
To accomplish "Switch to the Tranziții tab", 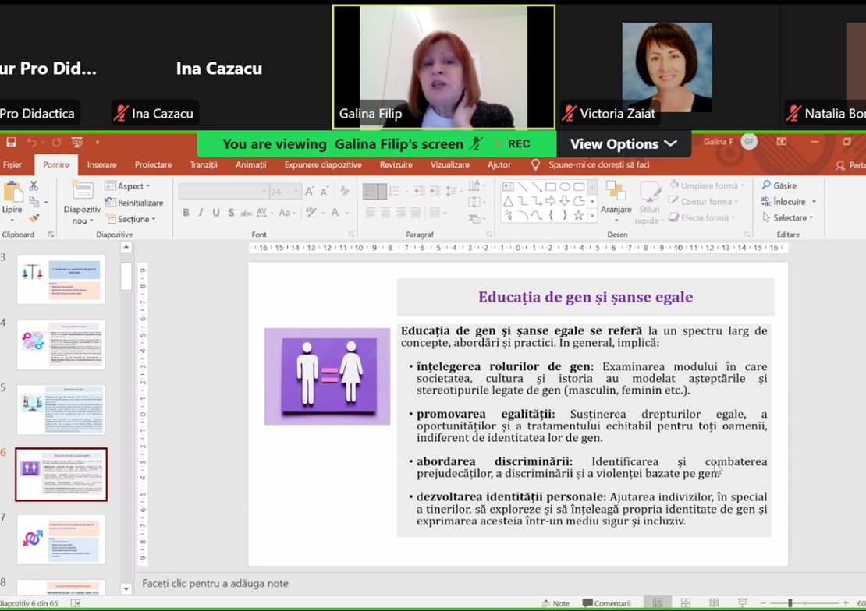I will [204, 165].
